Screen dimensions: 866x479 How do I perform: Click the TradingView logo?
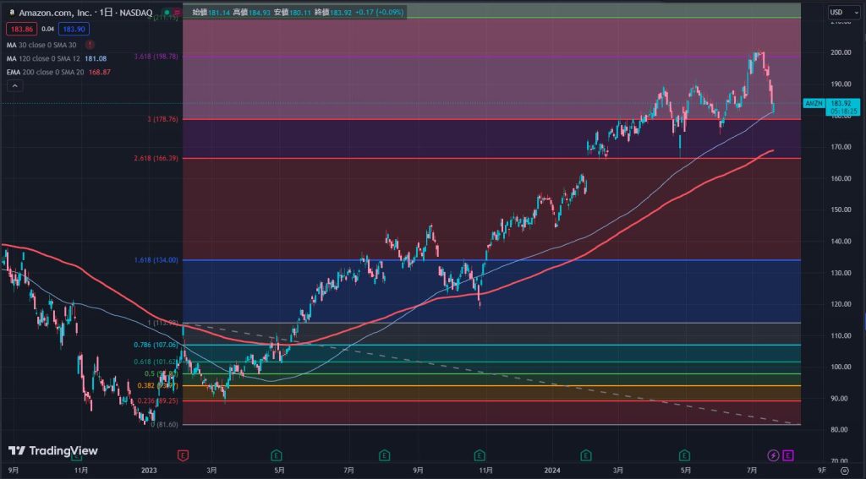click(x=53, y=451)
